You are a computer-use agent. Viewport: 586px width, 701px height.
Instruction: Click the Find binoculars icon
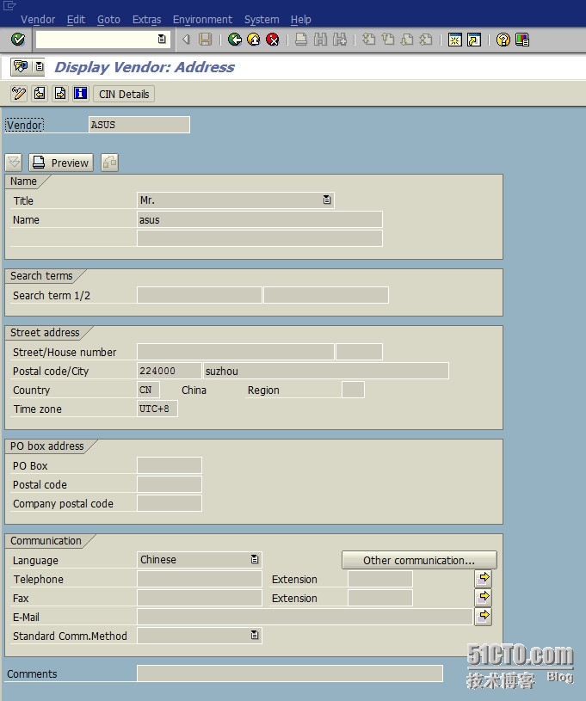click(x=320, y=40)
